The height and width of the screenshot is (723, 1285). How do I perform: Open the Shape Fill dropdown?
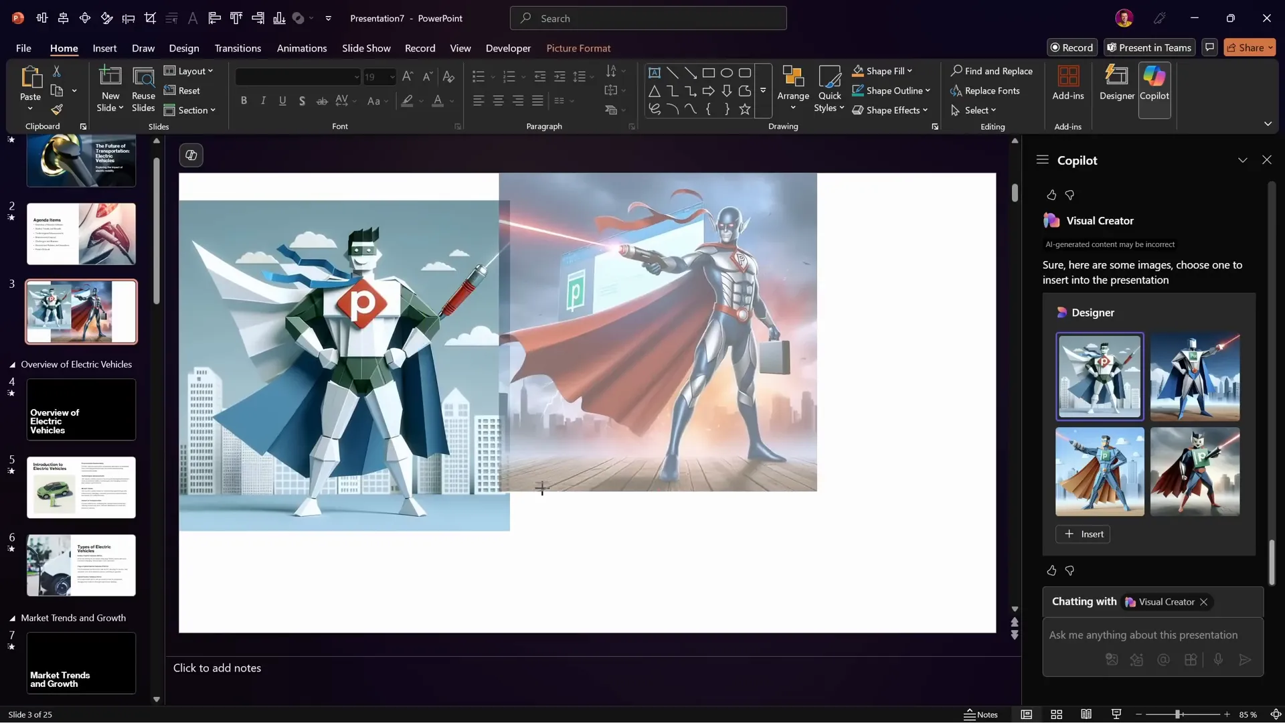(882, 71)
